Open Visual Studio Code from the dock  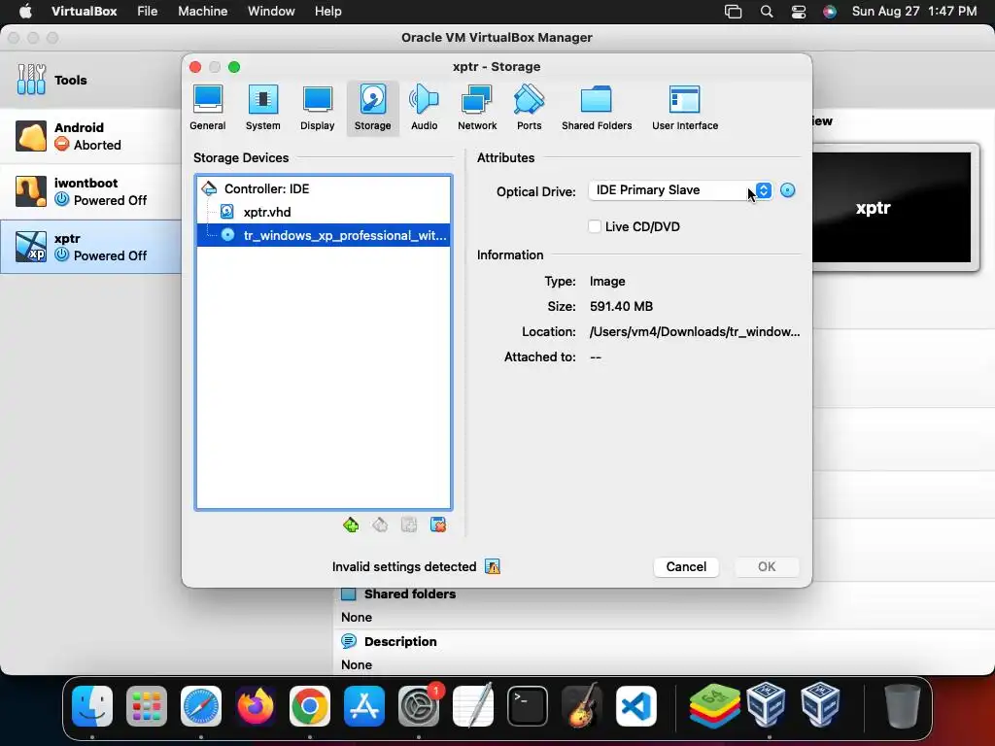[636, 706]
